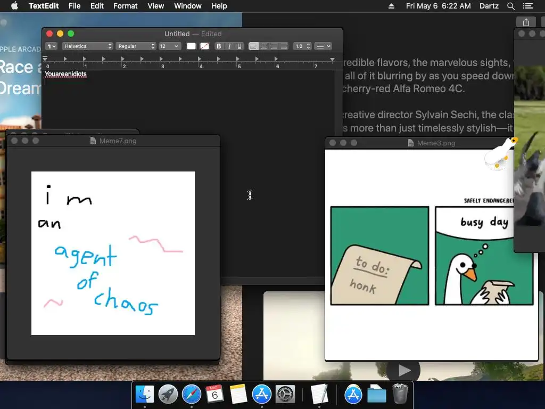Screen dimensions: 545x409
Task: Click the TextEdit ruler at mark 3
Action: click(162, 66)
